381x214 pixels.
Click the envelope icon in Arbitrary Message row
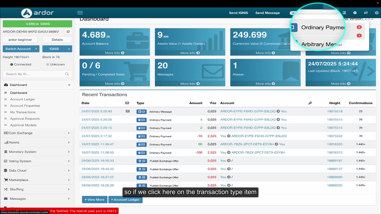[x=127, y=111]
